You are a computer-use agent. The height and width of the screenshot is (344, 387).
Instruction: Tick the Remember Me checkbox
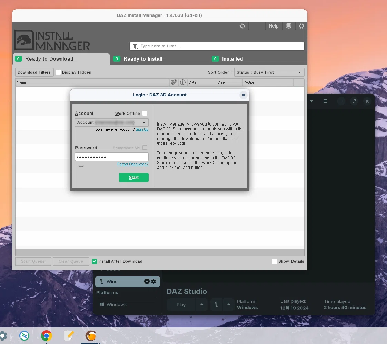145,148
